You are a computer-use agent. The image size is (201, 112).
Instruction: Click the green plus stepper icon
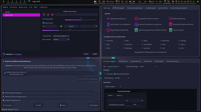(x=61, y=26)
